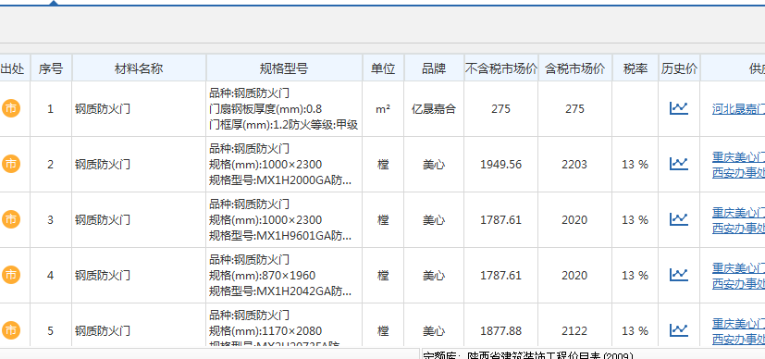Click the 税率 column header
This screenshot has width=765, height=359.
(635, 68)
